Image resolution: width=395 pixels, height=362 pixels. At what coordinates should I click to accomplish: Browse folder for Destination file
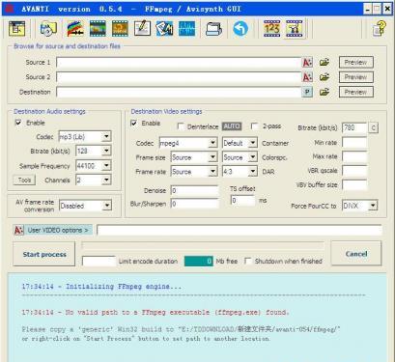pyautogui.click(x=324, y=92)
